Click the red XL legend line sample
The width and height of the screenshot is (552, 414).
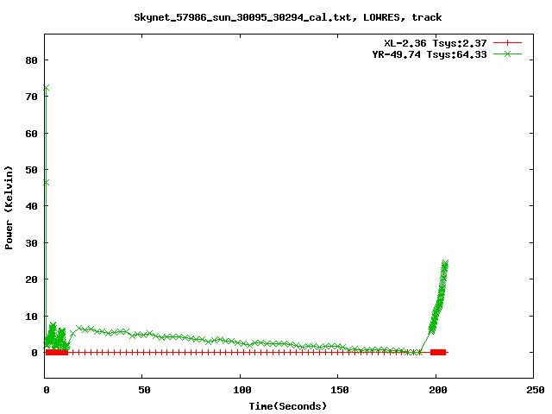pos(507,43)
